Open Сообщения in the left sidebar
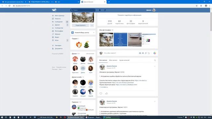 (x=59, y=22)
